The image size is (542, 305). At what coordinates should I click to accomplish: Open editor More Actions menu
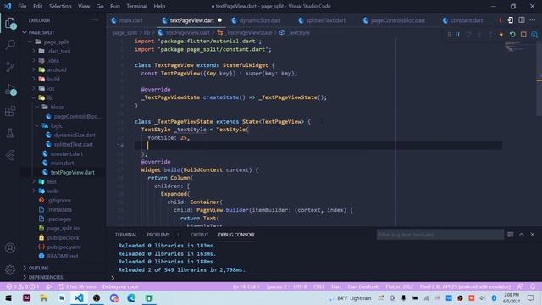point(533,20)
